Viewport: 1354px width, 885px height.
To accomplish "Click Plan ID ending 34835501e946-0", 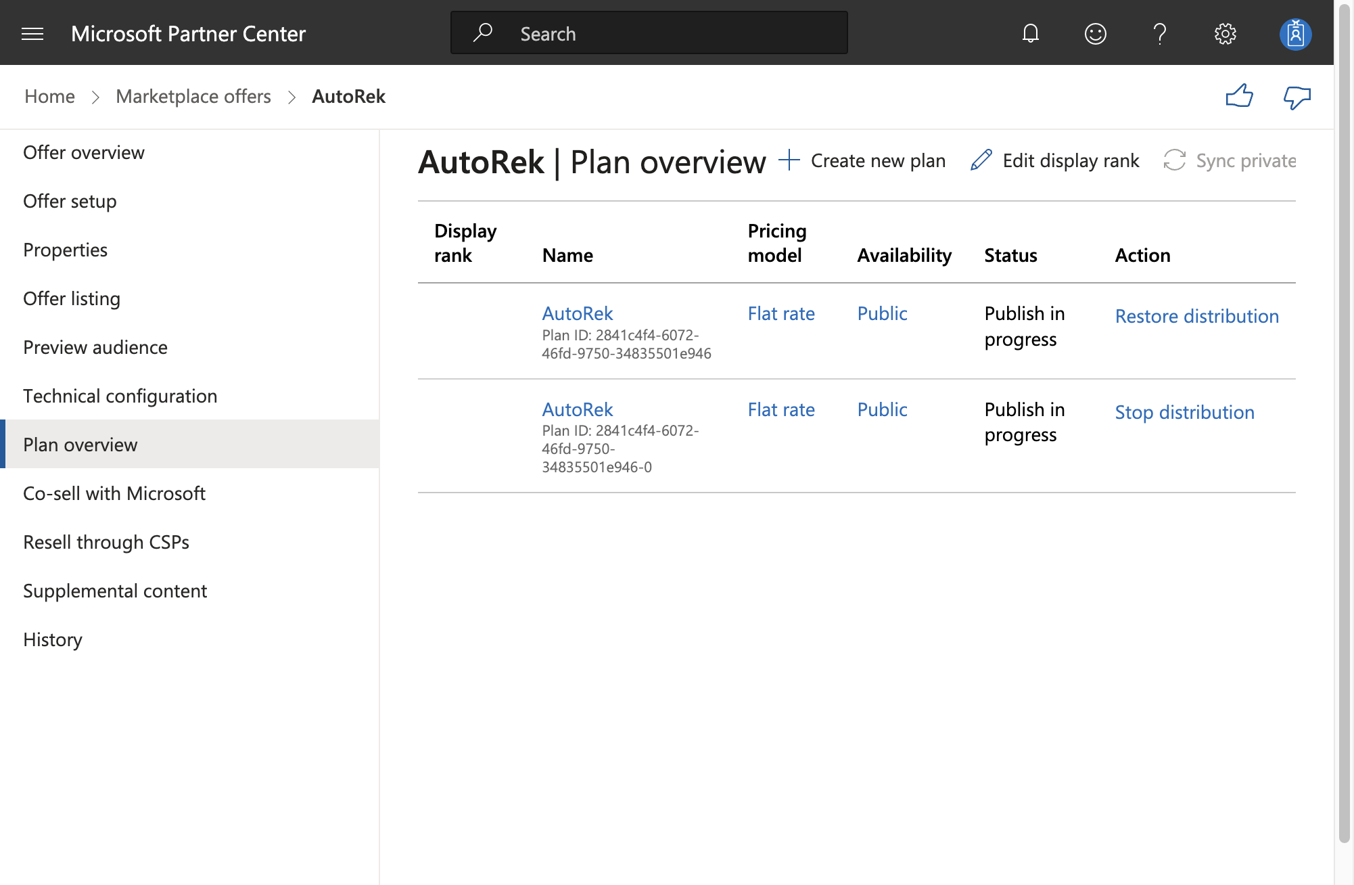I will tap(620, 449).
